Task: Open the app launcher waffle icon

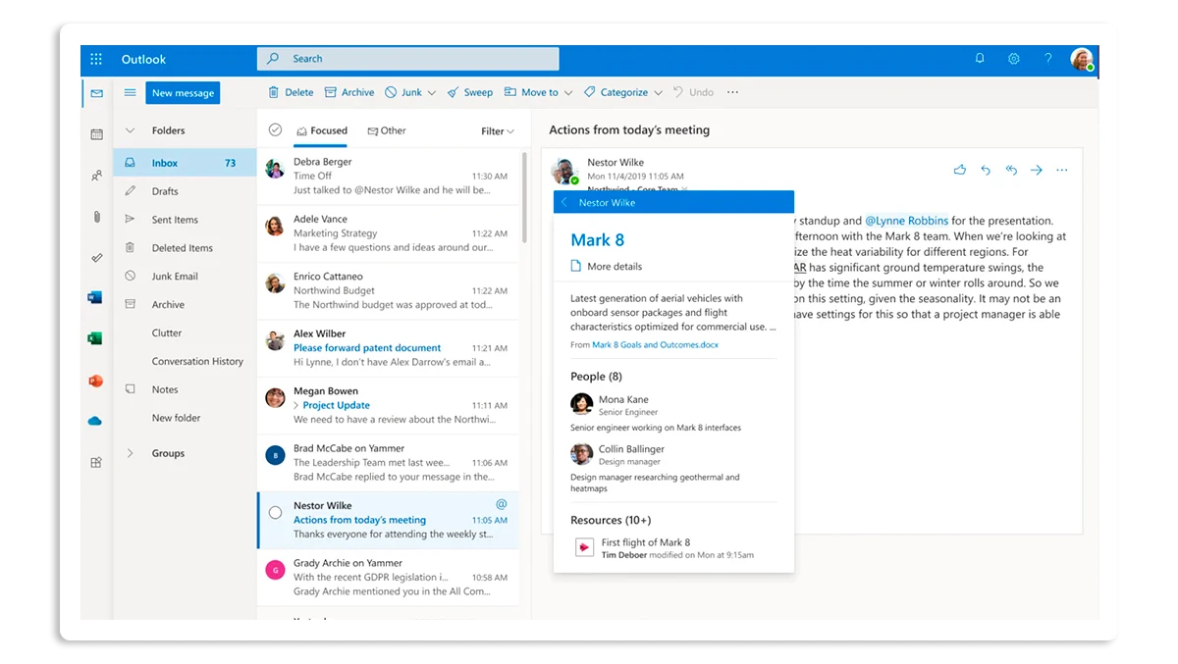Action: tap(96, 59)
